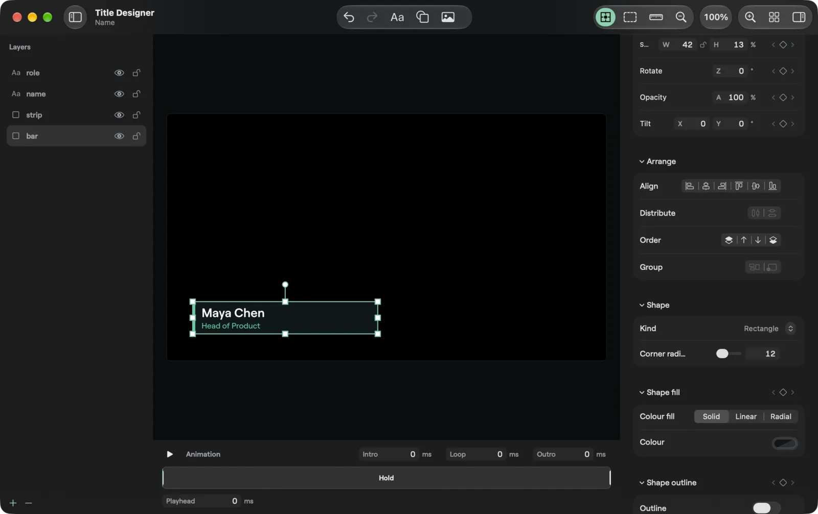Image resolution: width=818 pixels, height=514 pixels.
Task: Lock the role layer
Action: 137,73
